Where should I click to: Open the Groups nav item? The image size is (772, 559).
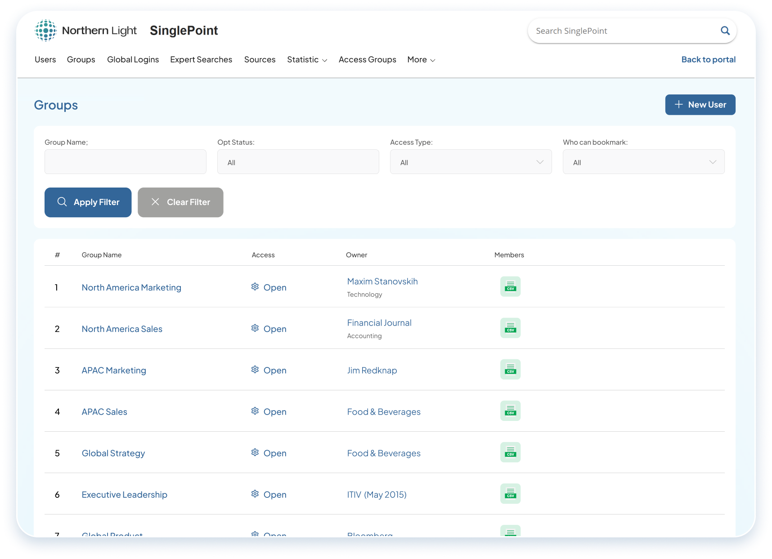81,59
